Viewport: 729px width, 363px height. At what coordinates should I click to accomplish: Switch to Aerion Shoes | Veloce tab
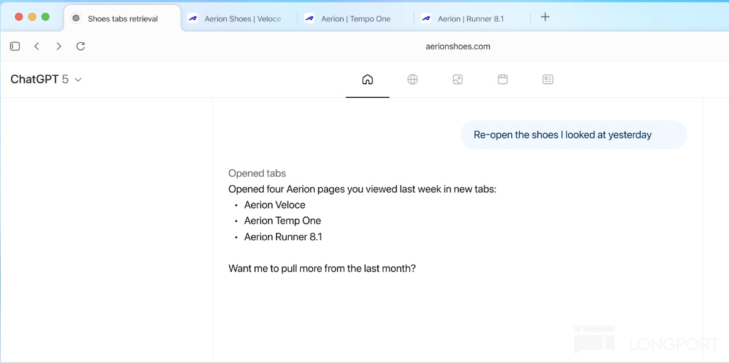click(x=242, y=19)
